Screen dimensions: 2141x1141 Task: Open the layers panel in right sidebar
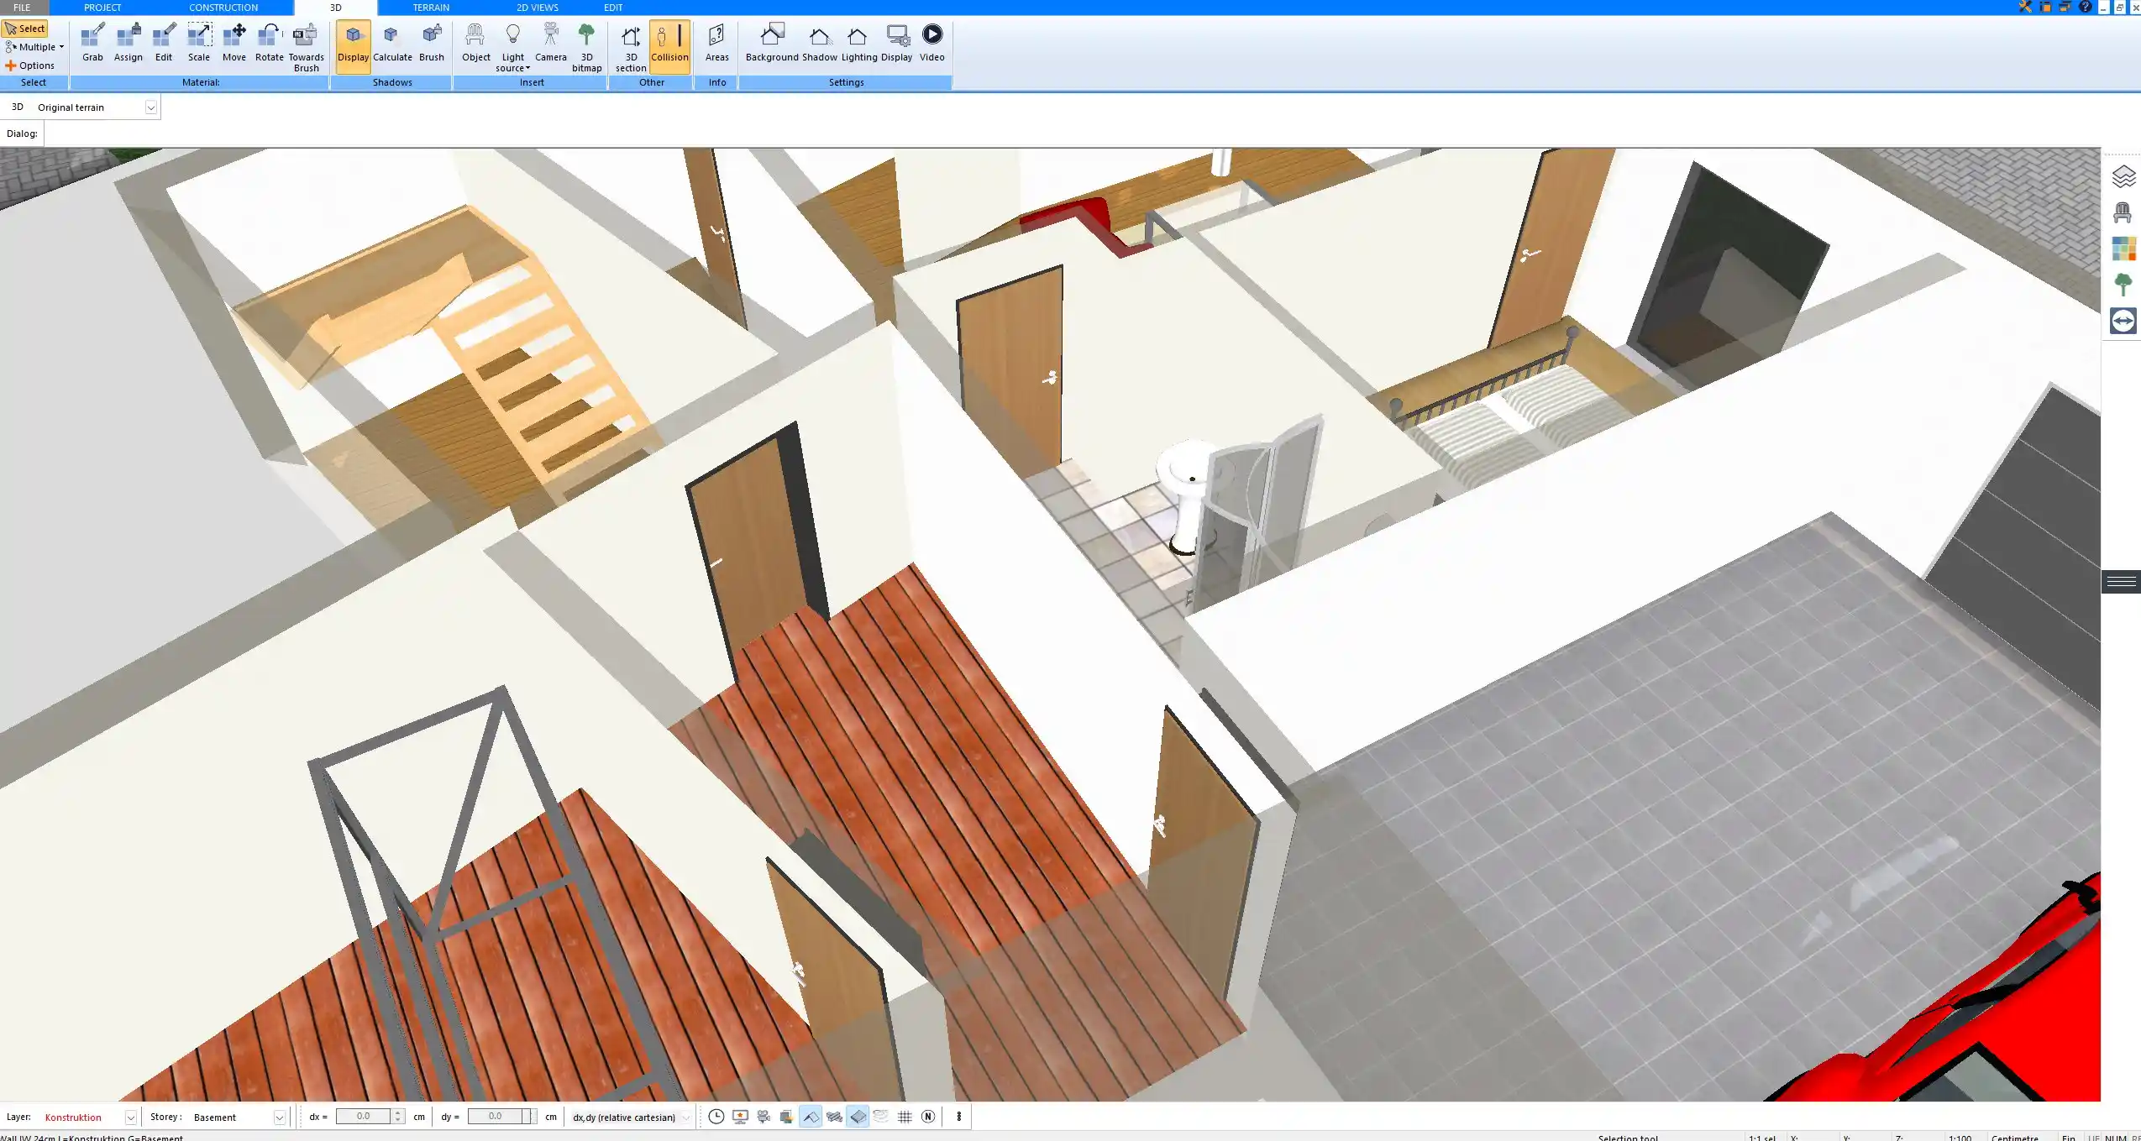(x=2123, y=176)
